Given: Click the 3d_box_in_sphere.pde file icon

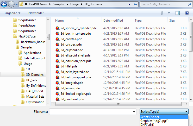Looking at the screenshot, I should 58,34.
